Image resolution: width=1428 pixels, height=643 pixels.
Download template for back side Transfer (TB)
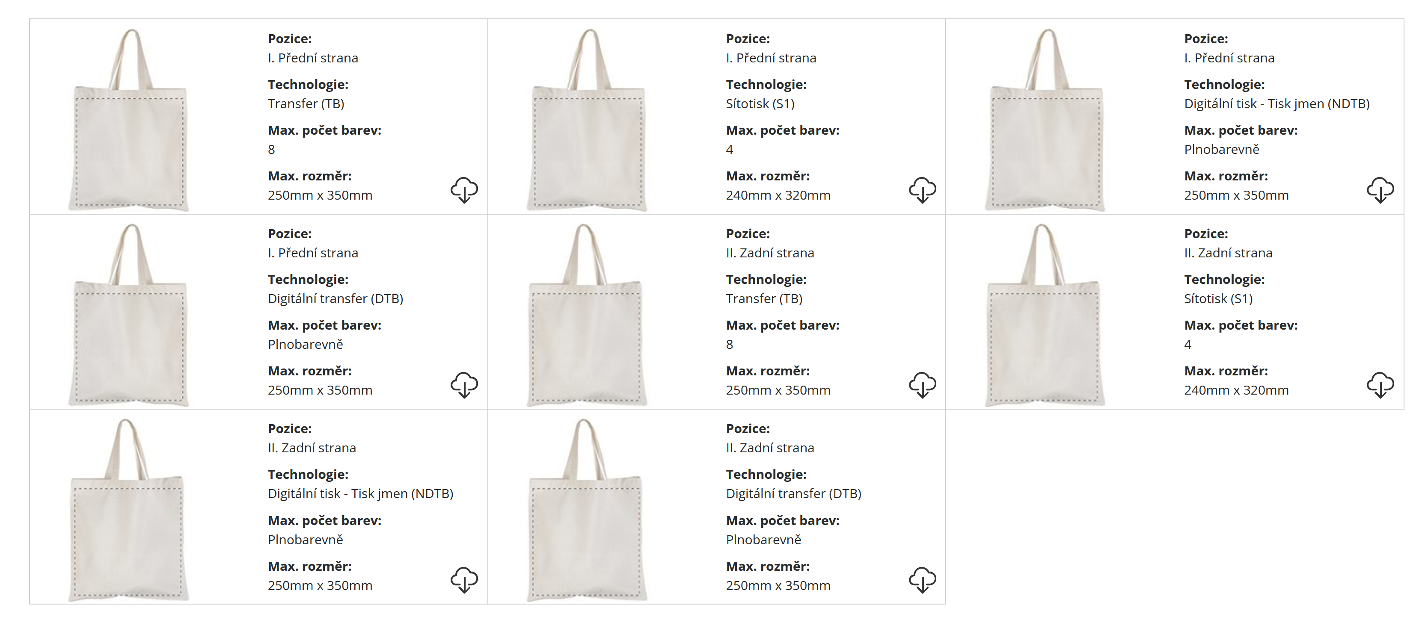923,385
